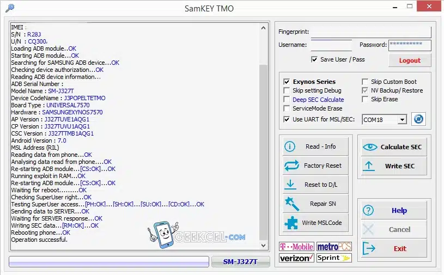Click 'Board Type : UNIVERSAL7570' log line
The width and height of the screenshot is (444, 275).
point(51,105)
